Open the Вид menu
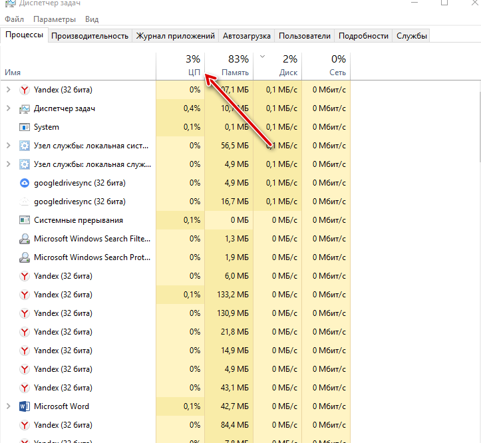This screenshot has height=443, width=481. pos(92,19)
